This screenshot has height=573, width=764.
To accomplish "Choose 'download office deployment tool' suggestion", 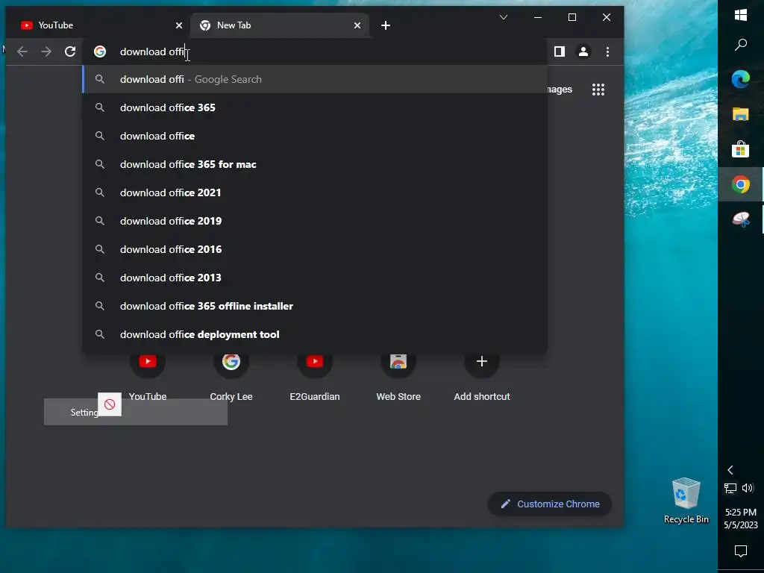I will (x=315, y=334).
